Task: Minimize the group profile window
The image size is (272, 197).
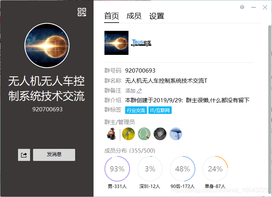Action: pyautogui.click(x=254, y=7)
